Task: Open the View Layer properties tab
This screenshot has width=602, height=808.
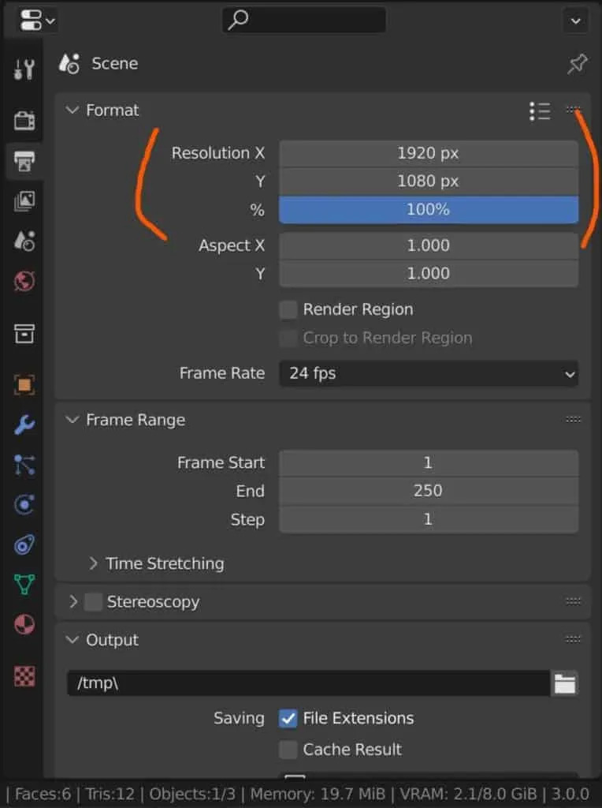Action: coord(24,200)
